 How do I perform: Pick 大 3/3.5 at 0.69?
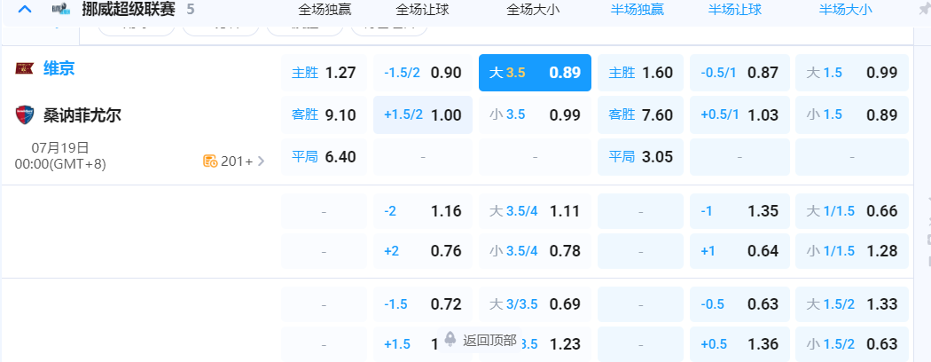pos(535,304)
